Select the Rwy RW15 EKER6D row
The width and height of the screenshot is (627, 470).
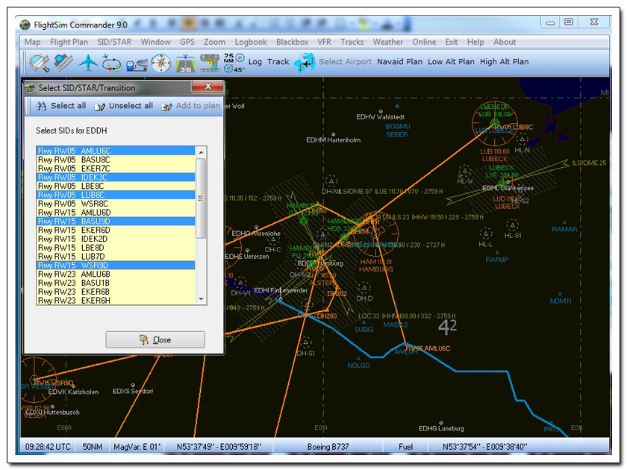pos(116,231)
